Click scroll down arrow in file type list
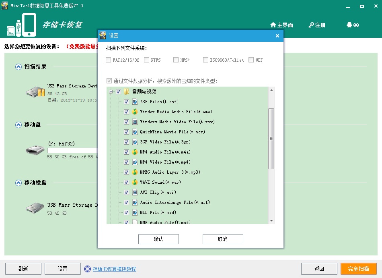This screenshot has width=382, height=278. (x=271, y=221)
